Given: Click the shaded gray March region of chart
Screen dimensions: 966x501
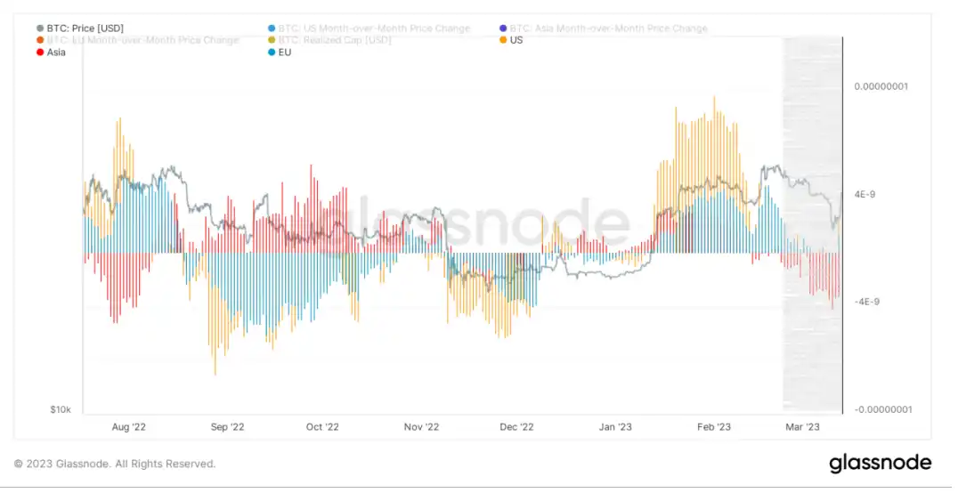Looking at the screenshot, I should coord(812,224).
